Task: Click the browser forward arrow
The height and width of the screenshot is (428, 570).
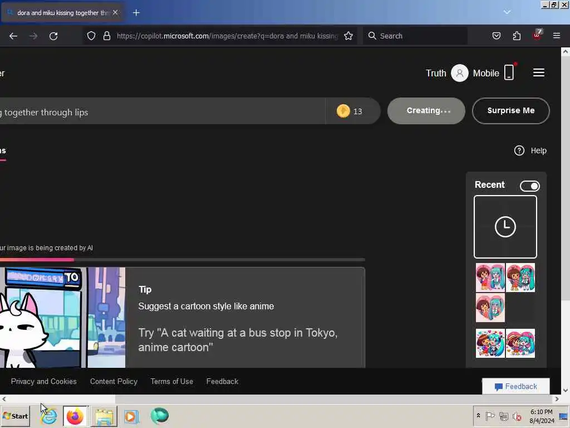Action: tap(33, 36)
